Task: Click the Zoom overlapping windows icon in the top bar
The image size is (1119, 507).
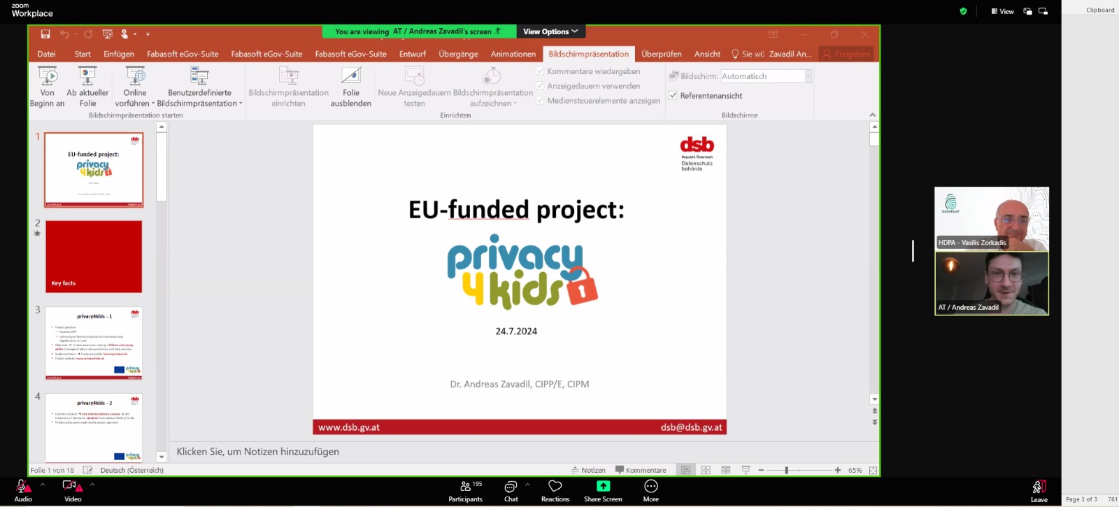Action: pyautogui.click(x=1043, y=11)
